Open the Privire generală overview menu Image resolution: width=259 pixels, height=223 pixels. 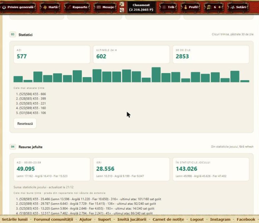[x=18, y=7]
